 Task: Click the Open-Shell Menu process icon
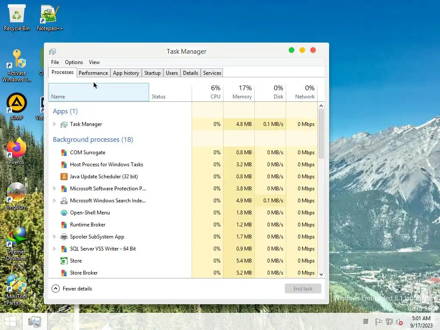point(64,213)
